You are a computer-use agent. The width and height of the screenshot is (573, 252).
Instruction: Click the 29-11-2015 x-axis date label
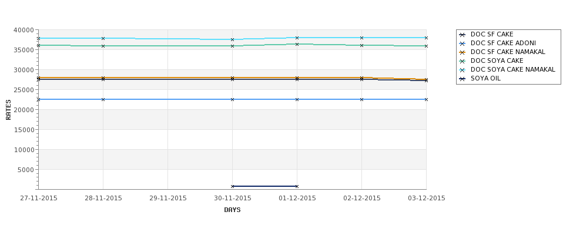(x=167, y=199)
